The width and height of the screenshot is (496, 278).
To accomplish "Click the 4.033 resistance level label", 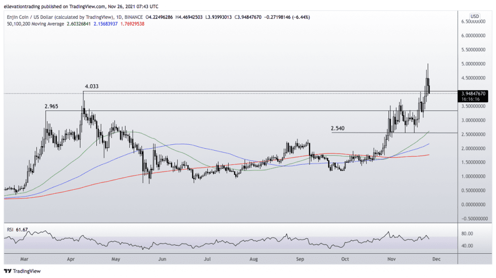I will 92,86.
